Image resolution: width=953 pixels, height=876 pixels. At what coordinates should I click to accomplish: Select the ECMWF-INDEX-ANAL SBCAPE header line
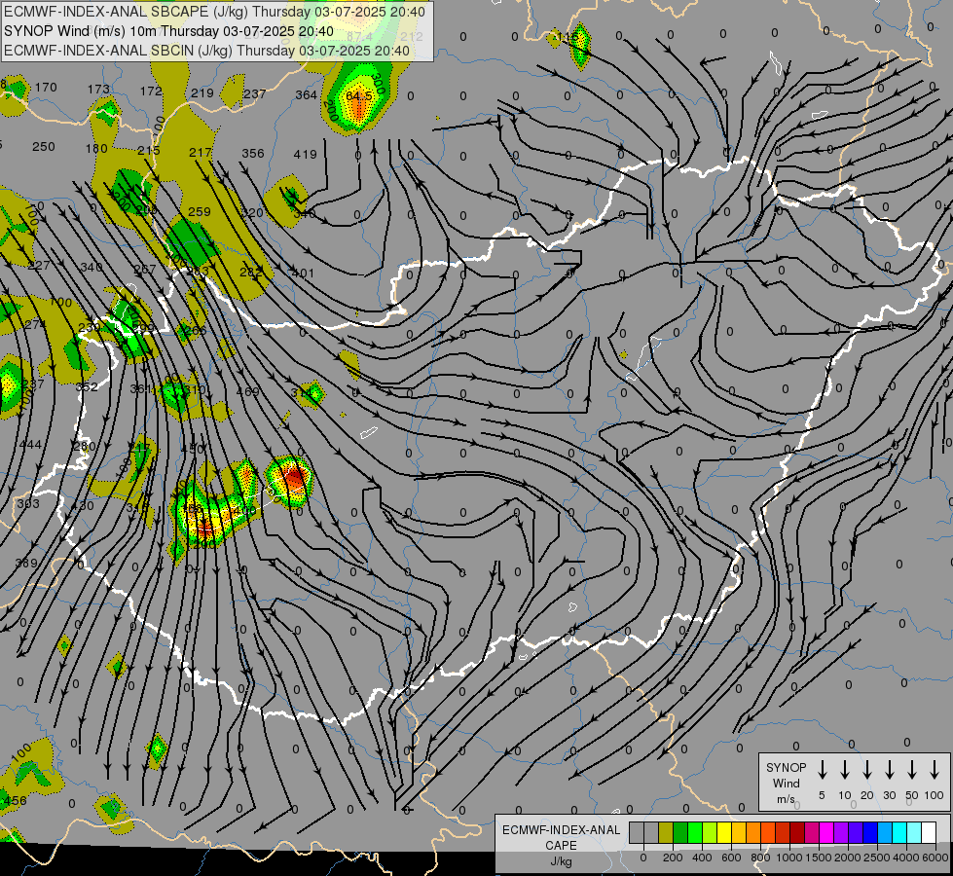(214, 12)
